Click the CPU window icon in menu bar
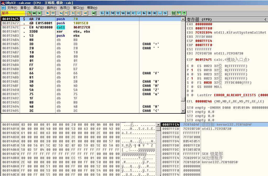This screenshot has width=268, height=176. tap(4, 8)
